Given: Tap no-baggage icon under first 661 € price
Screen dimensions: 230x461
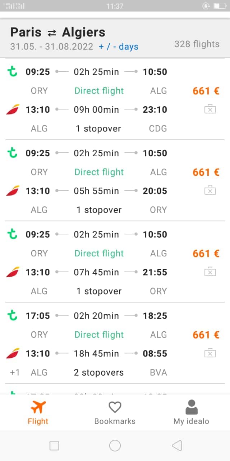Looking at the screenshot, I should point(210,109).
